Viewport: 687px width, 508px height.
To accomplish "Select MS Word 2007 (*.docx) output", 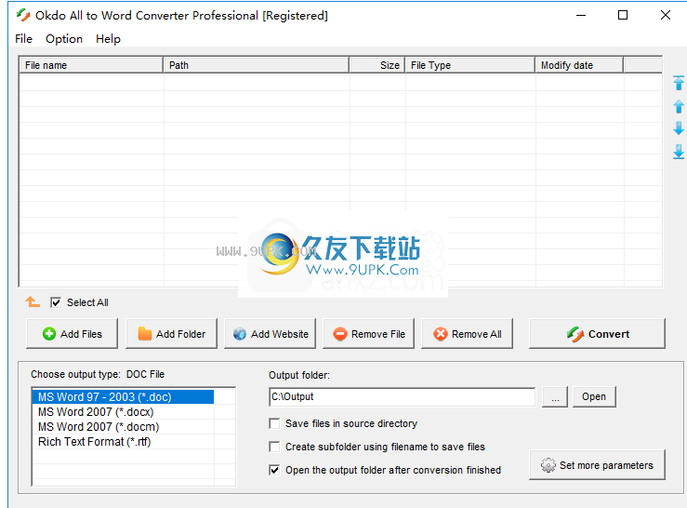I will click(123, 412).
